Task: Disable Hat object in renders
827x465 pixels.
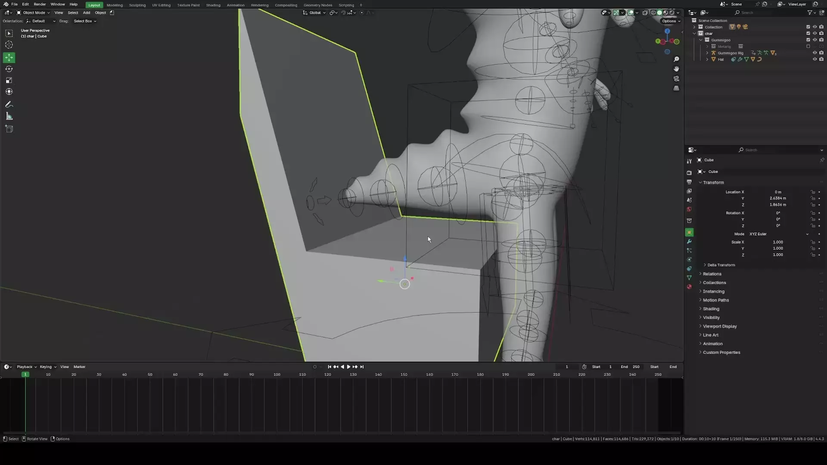Action: click(821, 59)
